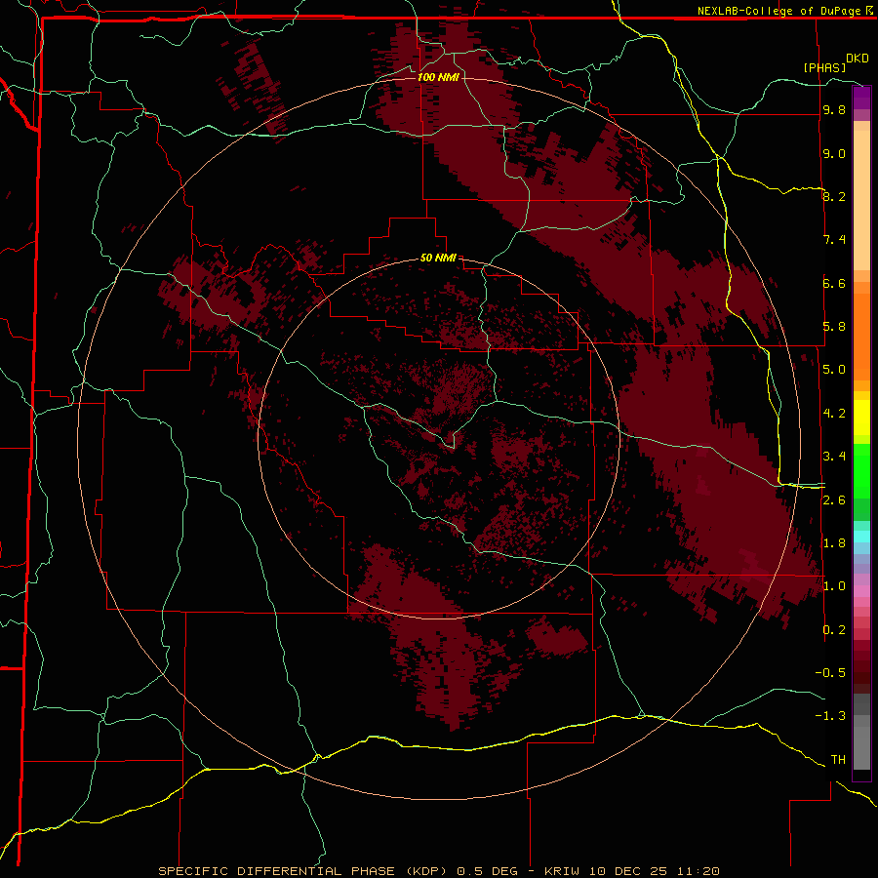Click the 9.8 value on the color scale

click(x=834, y=109)
